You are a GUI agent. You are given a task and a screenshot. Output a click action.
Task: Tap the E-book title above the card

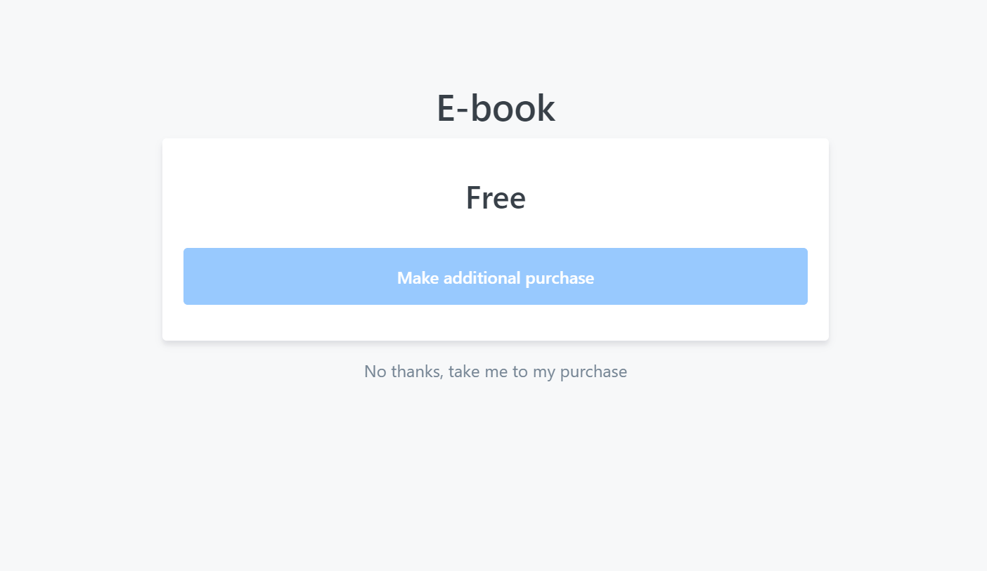(496, 108)
